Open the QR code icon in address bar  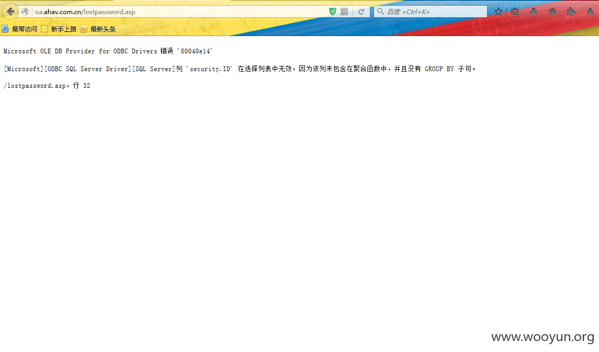(x=344, y=12)
